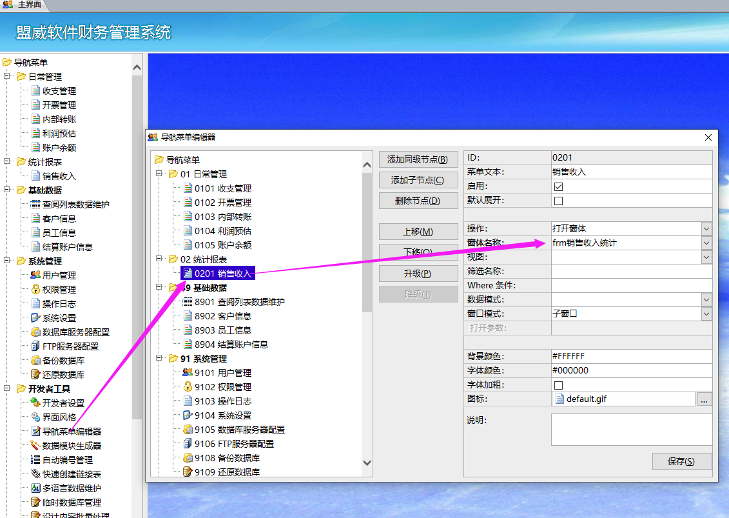Click 多语言数据维护 icon in left navigation

tap(36, 488)
